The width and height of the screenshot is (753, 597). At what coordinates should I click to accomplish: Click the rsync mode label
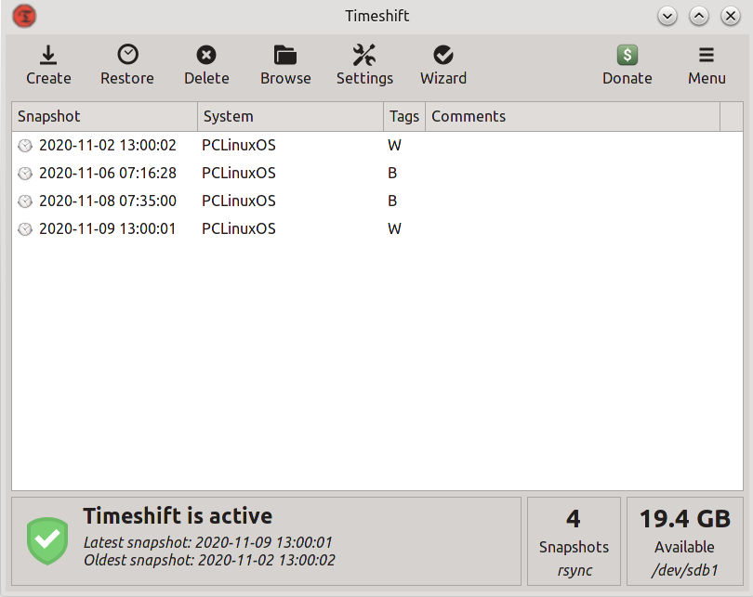pyautogui.click(x=575, y=571)
